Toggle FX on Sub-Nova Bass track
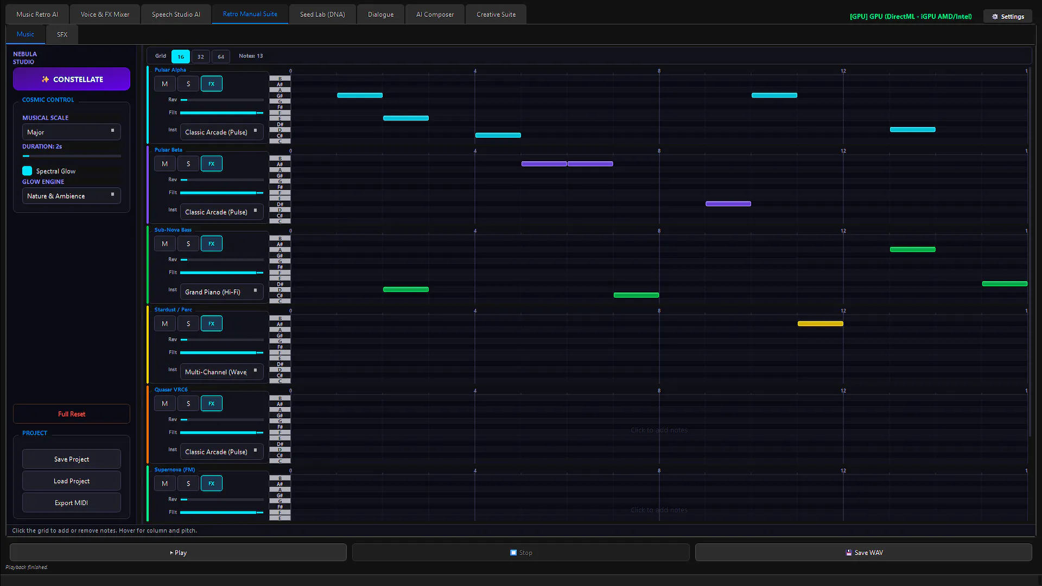1042x586 pixels. [x=211, y=244]
